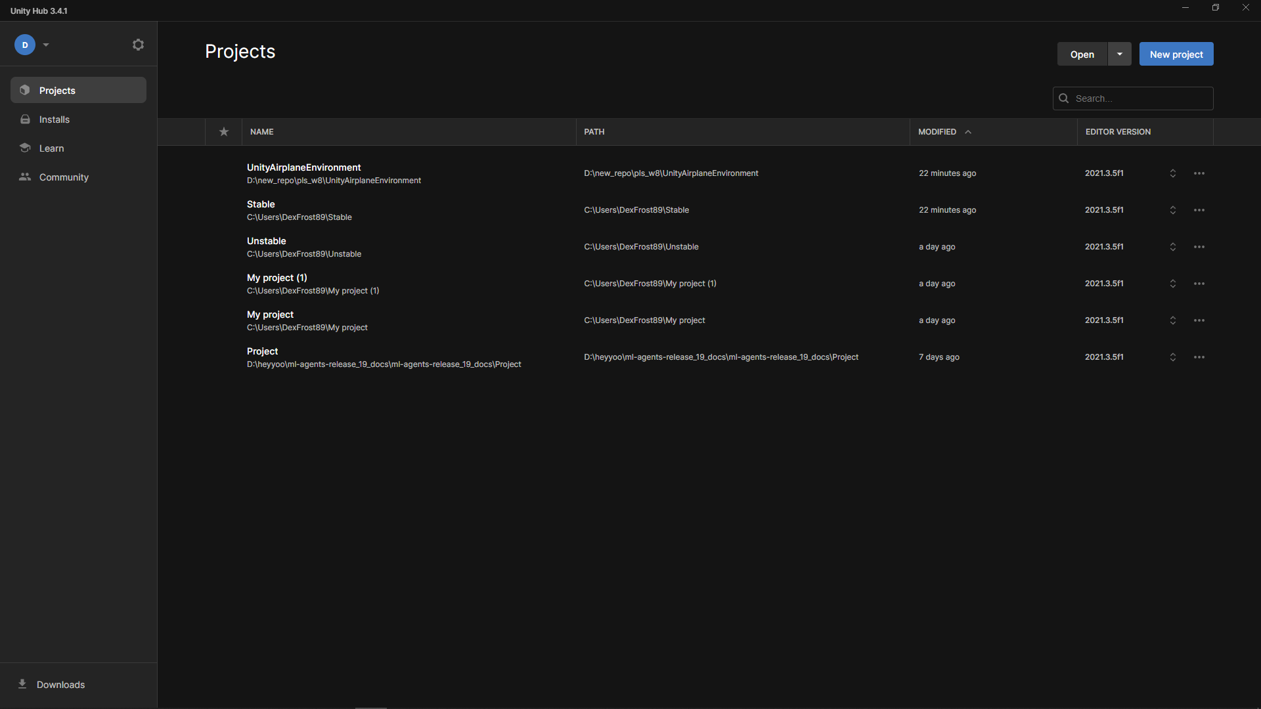Go to the Learn section
The image size is (1261, 709).
point(78,148)
